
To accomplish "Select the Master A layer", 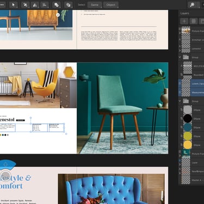I will [x=191, y=180].
